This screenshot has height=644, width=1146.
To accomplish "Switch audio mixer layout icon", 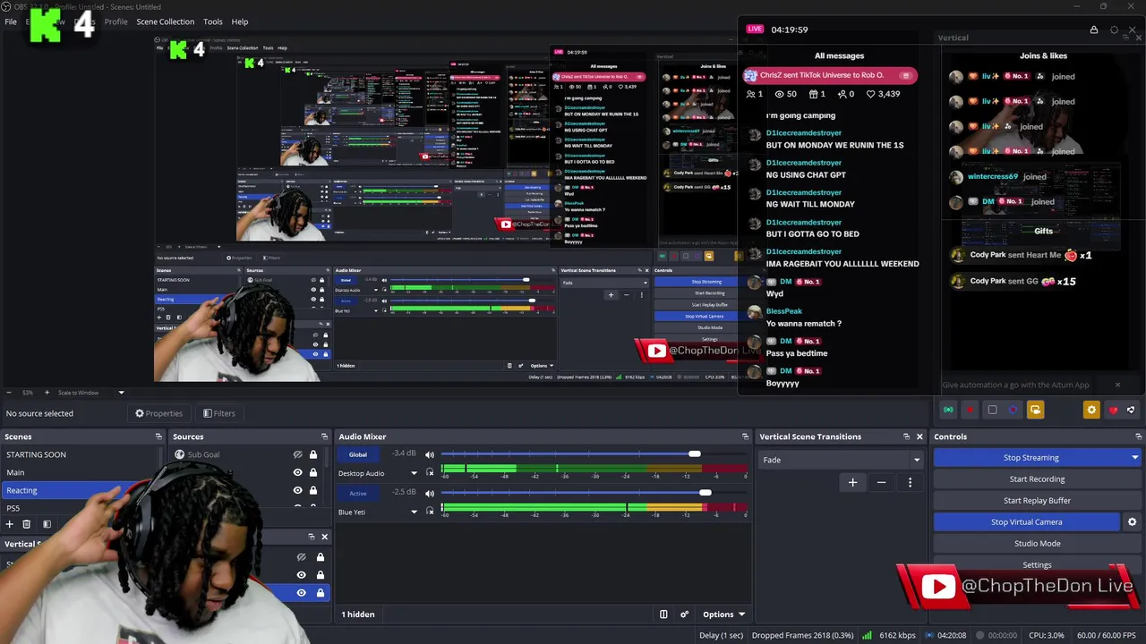I will (663, 614).
